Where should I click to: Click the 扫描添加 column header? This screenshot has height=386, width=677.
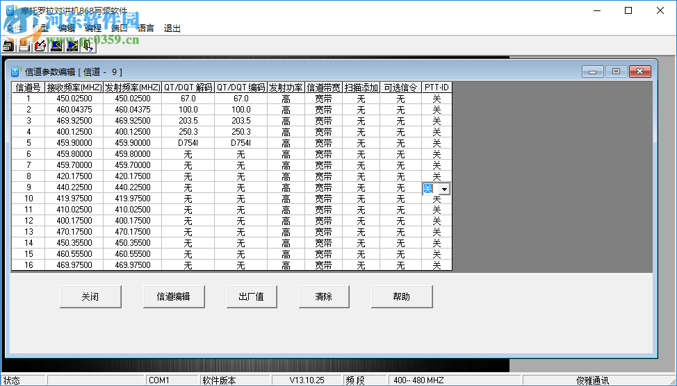coord(361,87)
